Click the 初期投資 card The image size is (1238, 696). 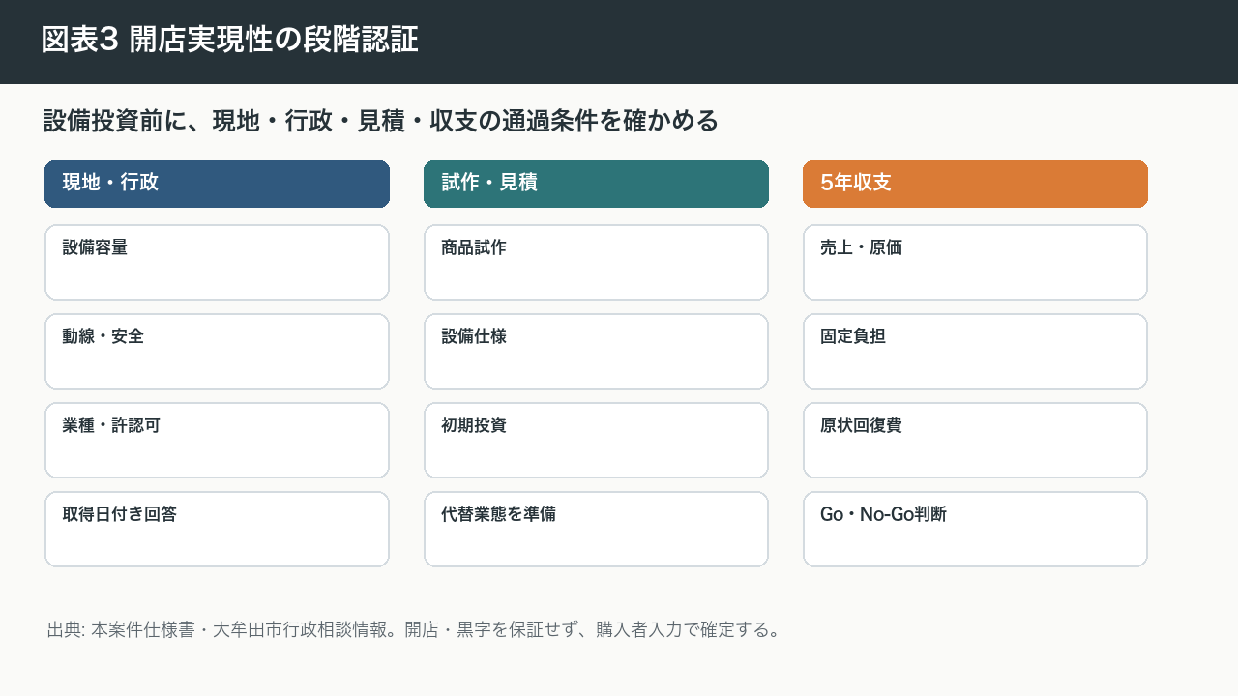point(596,441)
